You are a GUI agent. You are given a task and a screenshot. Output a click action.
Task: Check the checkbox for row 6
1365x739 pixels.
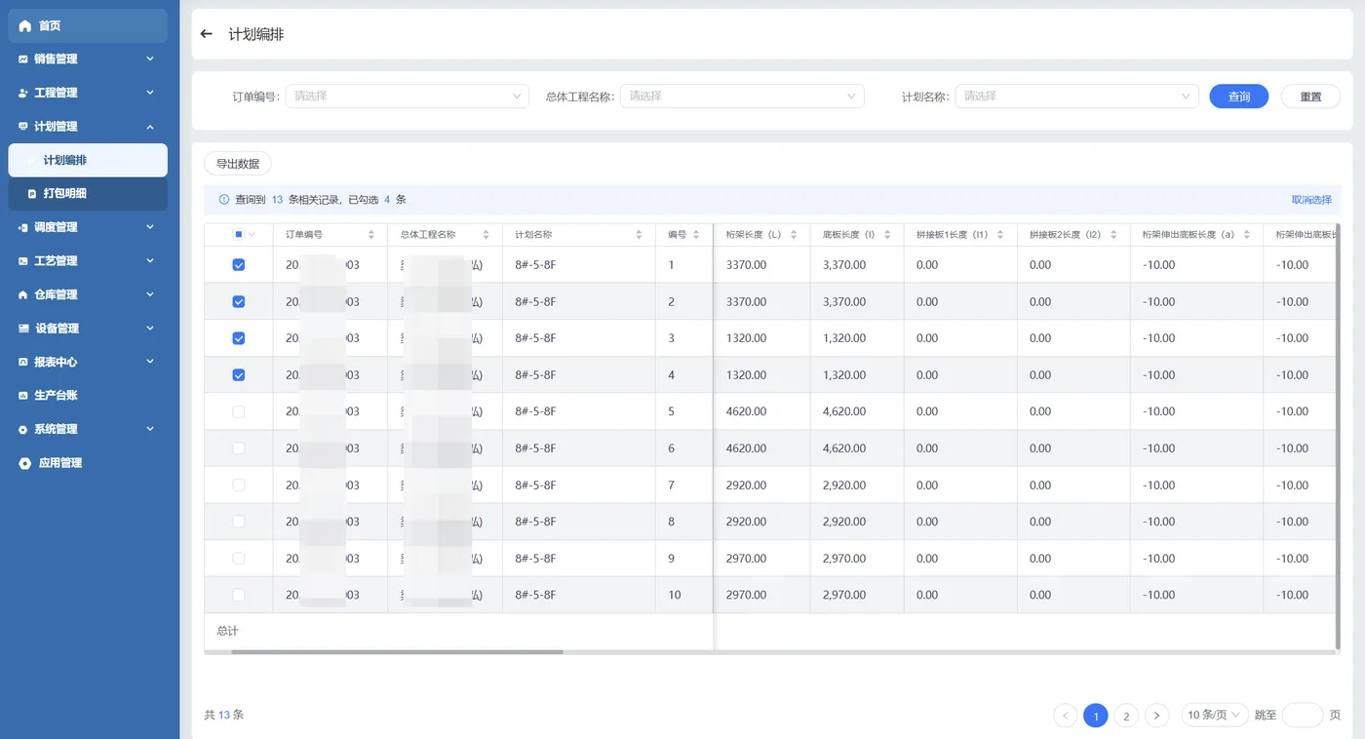coord(239,448)
